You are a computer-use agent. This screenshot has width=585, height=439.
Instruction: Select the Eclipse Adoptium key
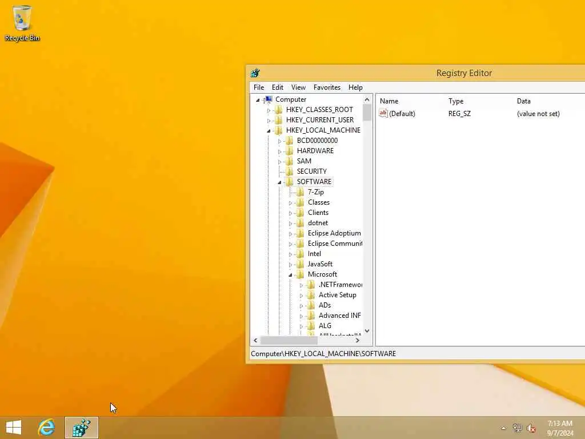pyautogui.click(x=334, y=233)
